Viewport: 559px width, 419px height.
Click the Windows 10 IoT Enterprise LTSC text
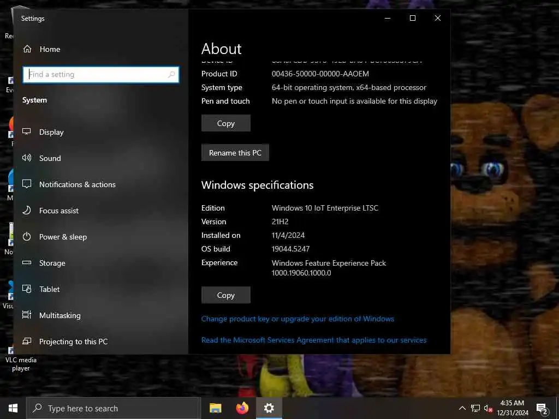tap(325, 208)
